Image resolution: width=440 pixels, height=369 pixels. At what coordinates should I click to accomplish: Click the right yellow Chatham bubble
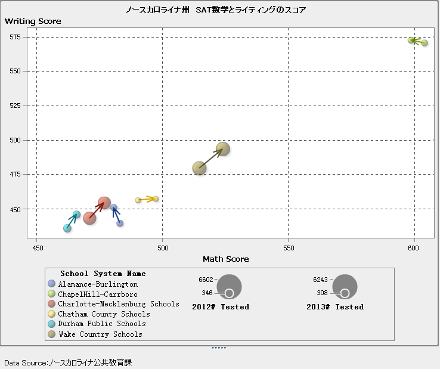pyautogui.click(x=156, y=199)
